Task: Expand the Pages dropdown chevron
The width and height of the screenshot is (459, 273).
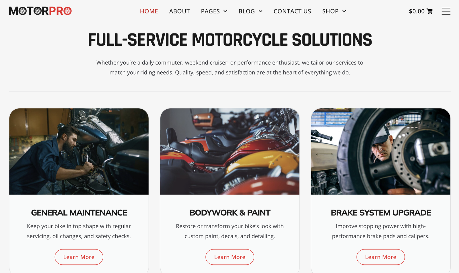Action: coord(225,11)
